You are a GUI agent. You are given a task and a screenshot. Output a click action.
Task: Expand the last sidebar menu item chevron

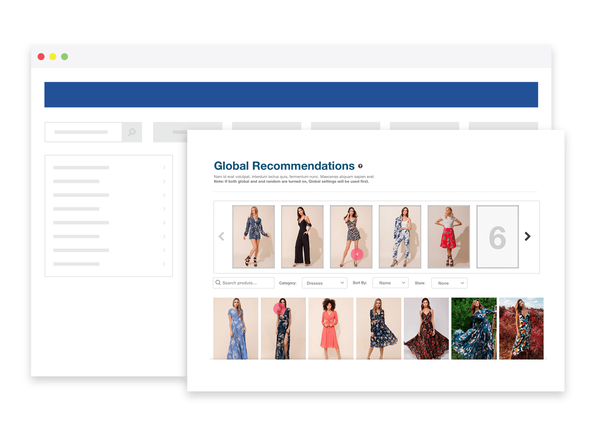coord(164,264)
